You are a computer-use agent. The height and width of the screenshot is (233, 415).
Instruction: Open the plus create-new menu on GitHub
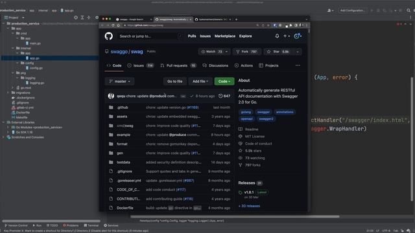click(287, 36)
